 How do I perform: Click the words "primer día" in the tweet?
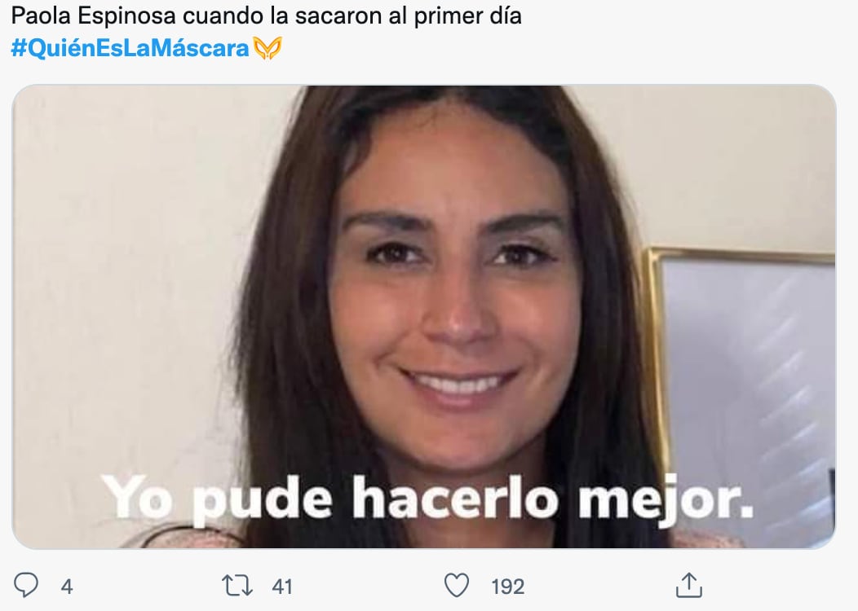468,16
